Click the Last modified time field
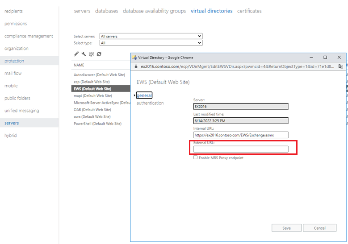Viewport: 348px width, 244px height. point(241,120)
